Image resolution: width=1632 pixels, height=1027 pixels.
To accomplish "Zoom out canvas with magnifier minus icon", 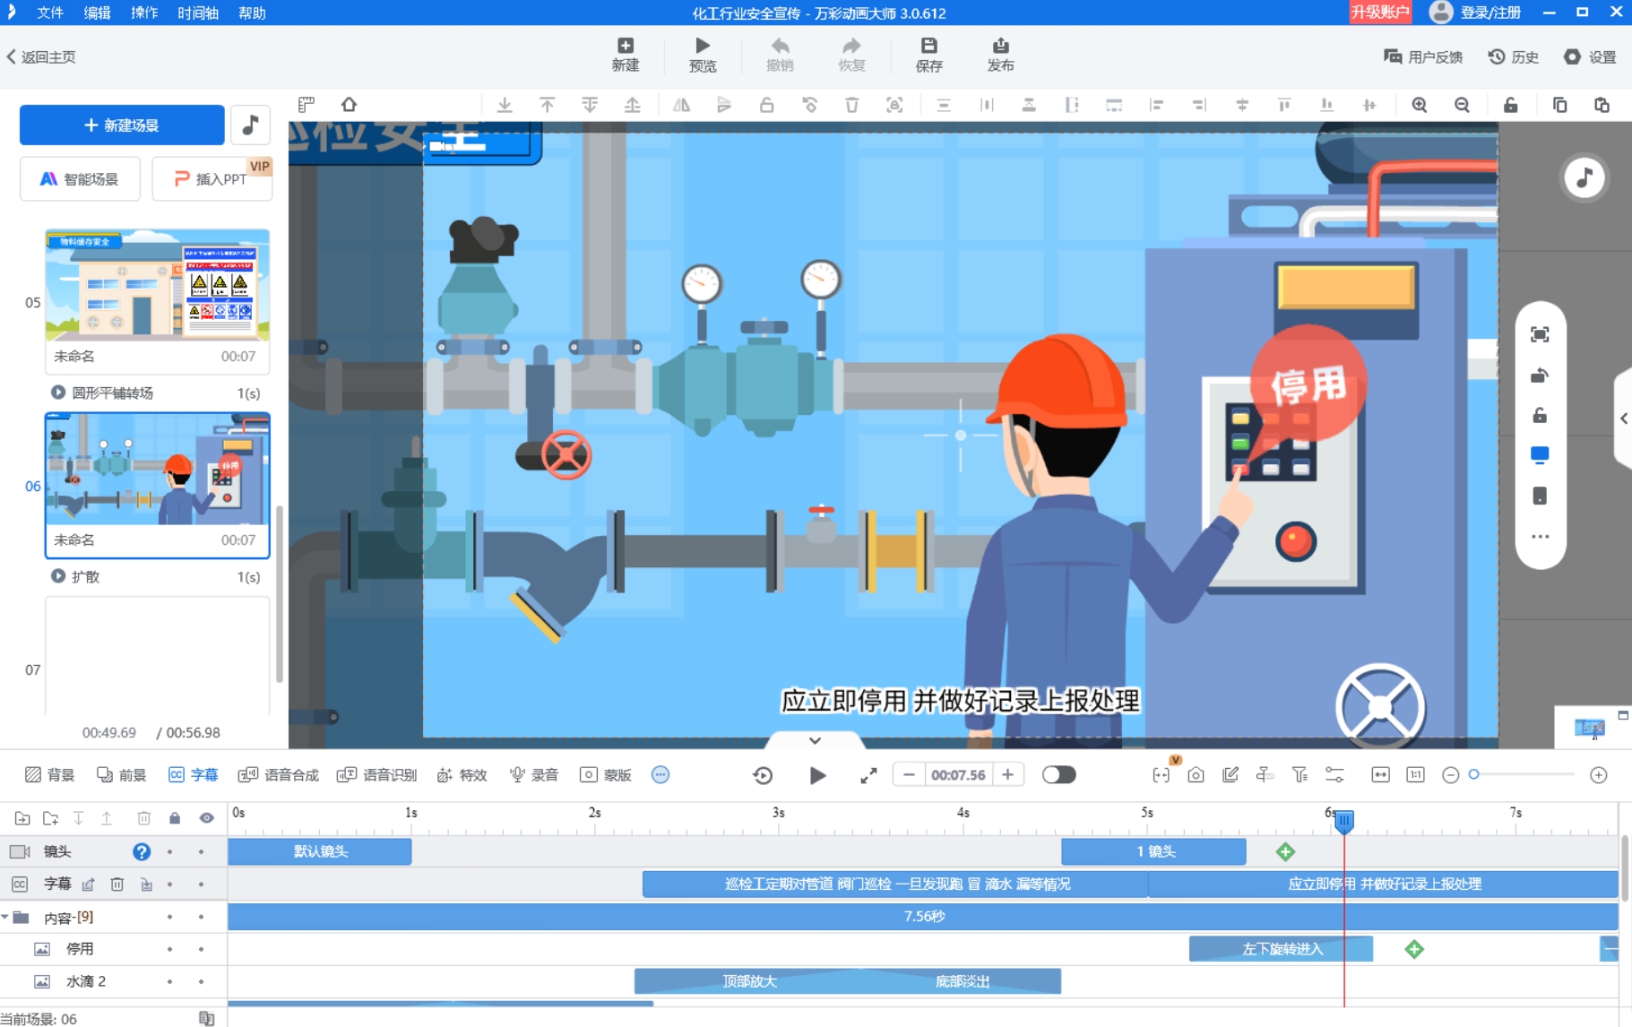I will pos(1462,105).
